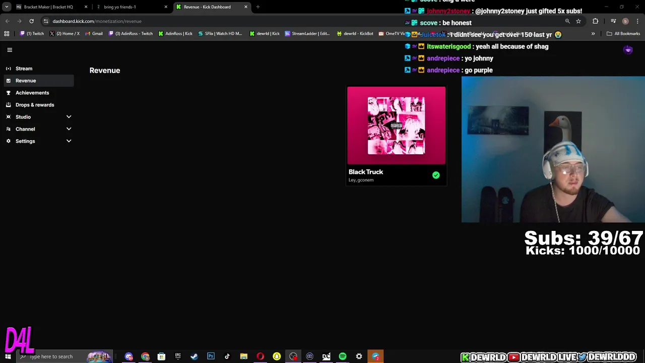
Task: Open the (3) AdinRoss - Twitch bookmark
Action: tap(131, 34)
